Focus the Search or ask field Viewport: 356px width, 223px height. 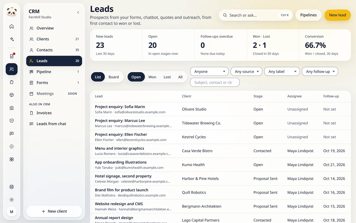tap(256, 15)
